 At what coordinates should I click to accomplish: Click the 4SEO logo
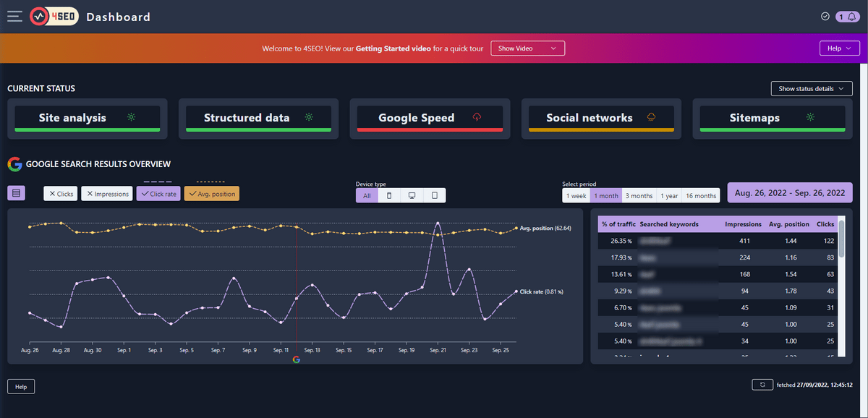[x=54, y=16]
